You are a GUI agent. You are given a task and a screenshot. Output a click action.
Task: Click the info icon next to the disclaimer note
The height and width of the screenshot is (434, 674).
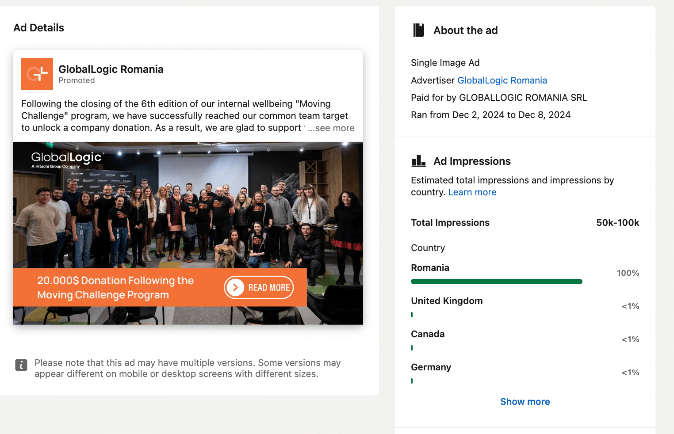coord(21,365)
